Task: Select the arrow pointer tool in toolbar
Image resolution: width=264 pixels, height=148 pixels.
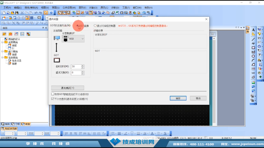Action: (46, 13)
